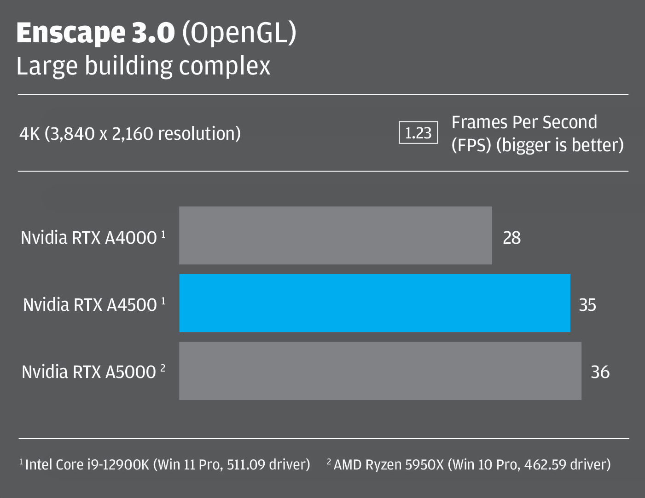Click the "(OpenGL)" text in the title
The height and width of the screenshot is (498, 645).
[239, 33]
